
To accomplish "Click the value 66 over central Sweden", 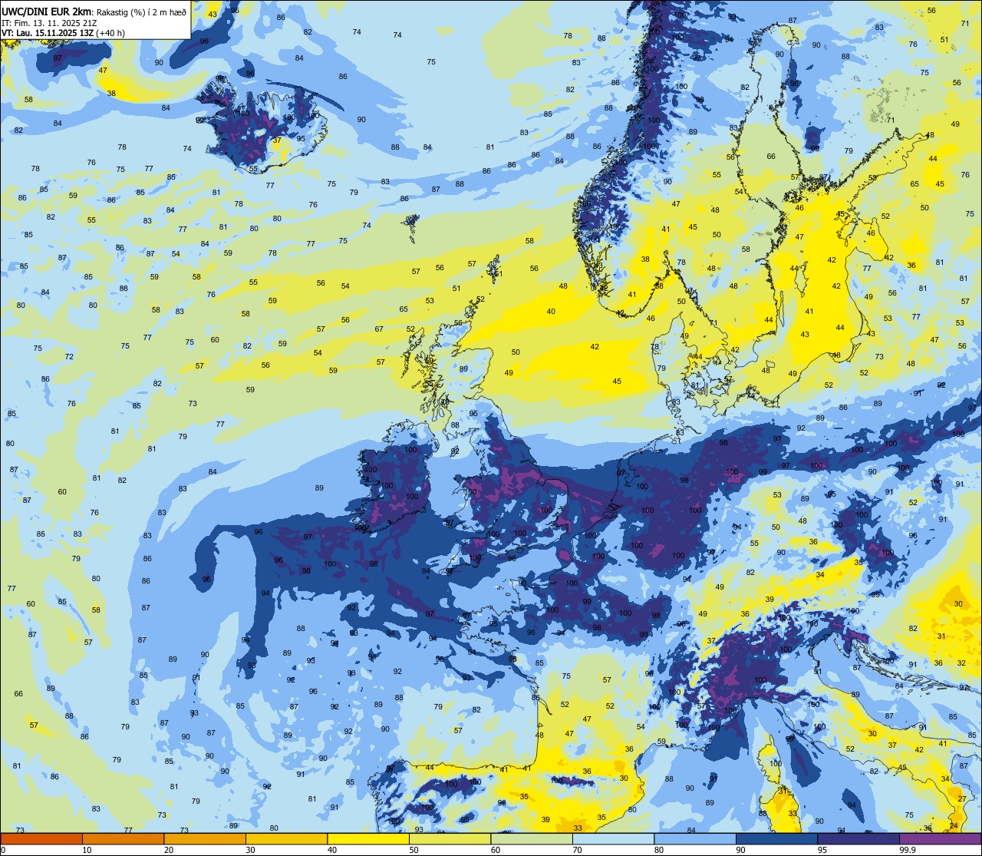I will [x=771, y=156].
